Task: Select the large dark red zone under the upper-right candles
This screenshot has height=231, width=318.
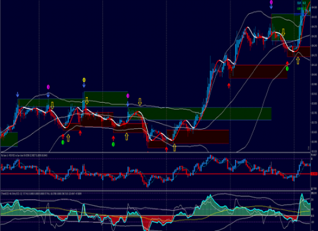Action: (x=258, y=72)
